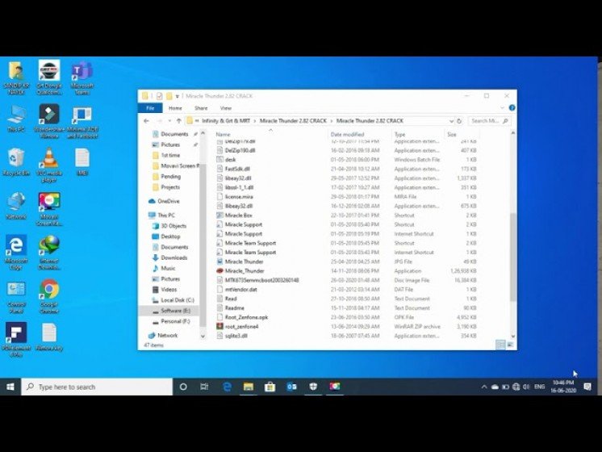This screenshot has width=602, height=452.
Task: Open Outlook from the taskbar
Action: pyautogui.click(x=292, y=387)
